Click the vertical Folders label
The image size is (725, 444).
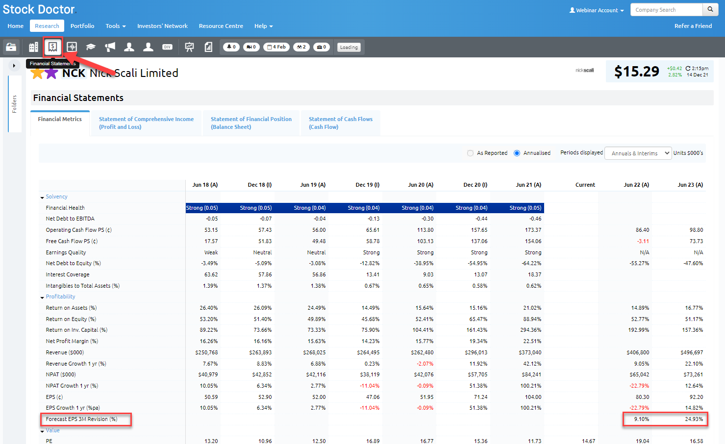15,104
